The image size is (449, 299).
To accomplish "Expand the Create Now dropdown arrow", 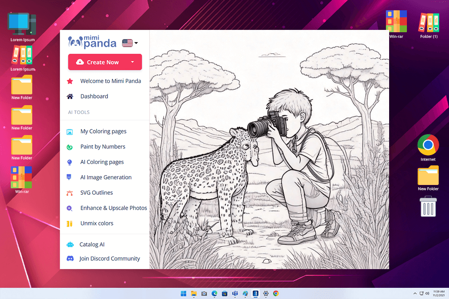I will tap(132, 62).
